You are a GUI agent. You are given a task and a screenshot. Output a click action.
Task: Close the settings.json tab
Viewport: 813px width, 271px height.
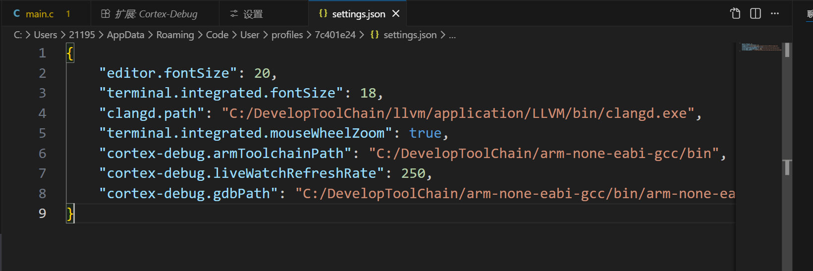[x=396, y=14]
